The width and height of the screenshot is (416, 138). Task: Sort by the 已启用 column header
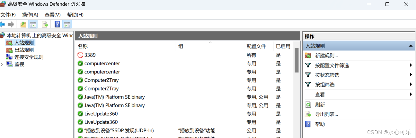[x=283, y=46]
